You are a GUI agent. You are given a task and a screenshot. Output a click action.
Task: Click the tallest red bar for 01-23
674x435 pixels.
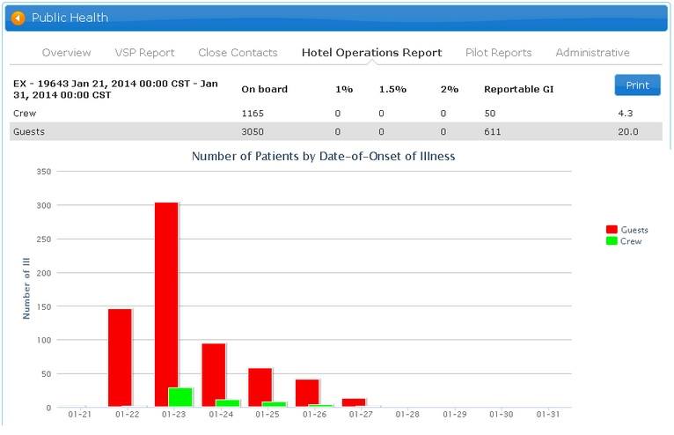tap(166, 304)
